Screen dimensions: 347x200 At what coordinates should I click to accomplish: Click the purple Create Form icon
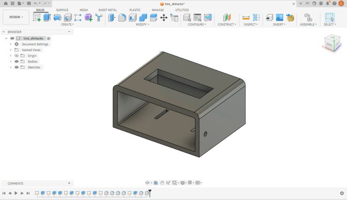tap(88, 18)
